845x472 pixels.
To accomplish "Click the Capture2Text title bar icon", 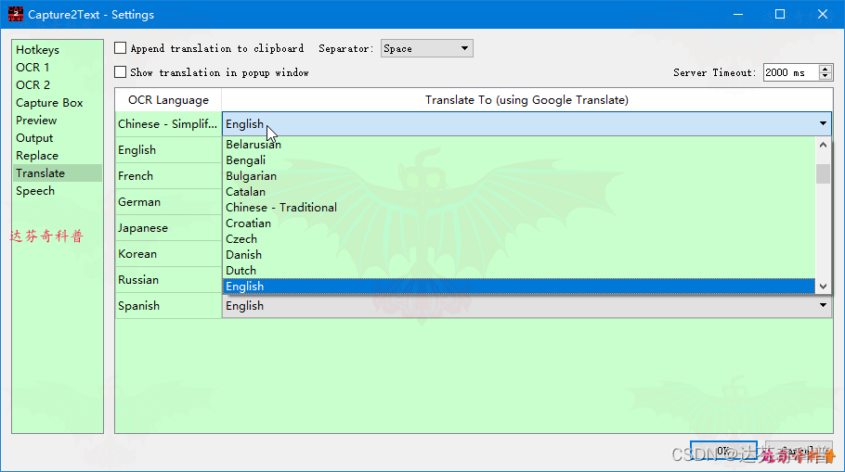I will [x=16, y=14].
